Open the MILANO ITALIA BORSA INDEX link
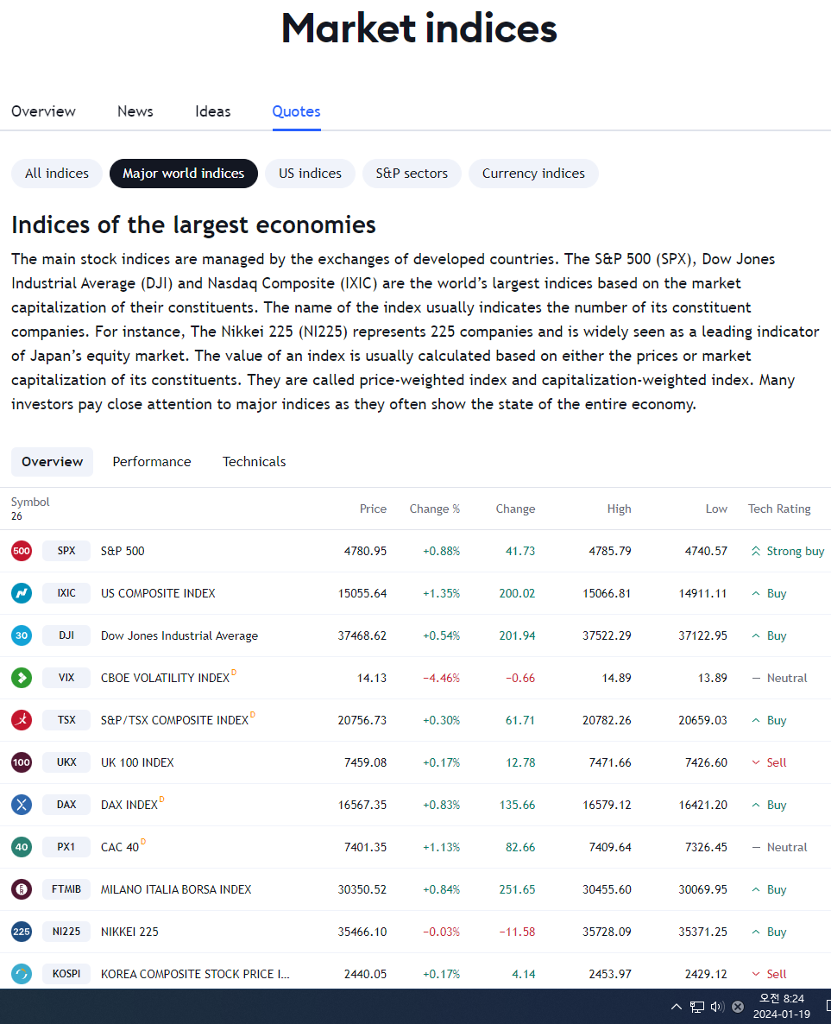This screenshot has width=831, height=1024. (x=175, y=889)
